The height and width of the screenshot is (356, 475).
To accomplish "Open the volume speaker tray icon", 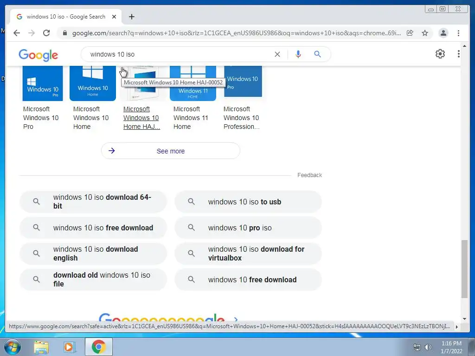I will (428, 347).
